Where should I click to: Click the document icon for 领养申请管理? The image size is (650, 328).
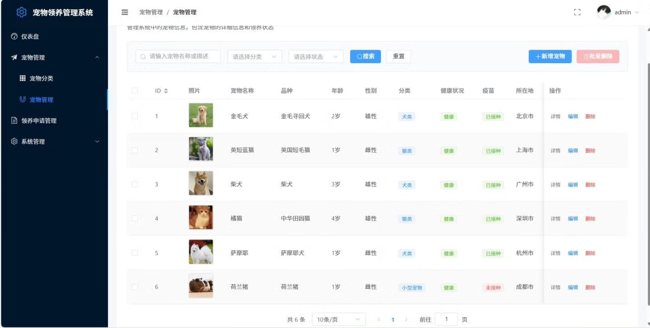pyautogui.click(x=14, y=120)
